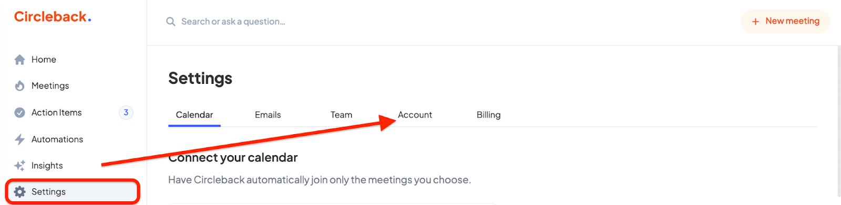Image resolution: width=841 pixels, height=205 pixels.
Task: Open Insights from the sidebar
Action: point(47,166)
